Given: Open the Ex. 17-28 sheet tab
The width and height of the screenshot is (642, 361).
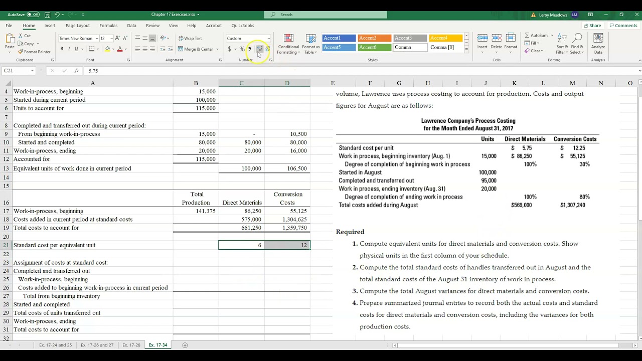Looking at the screenshot, I should pyautogui.click(x=131, y=345).
